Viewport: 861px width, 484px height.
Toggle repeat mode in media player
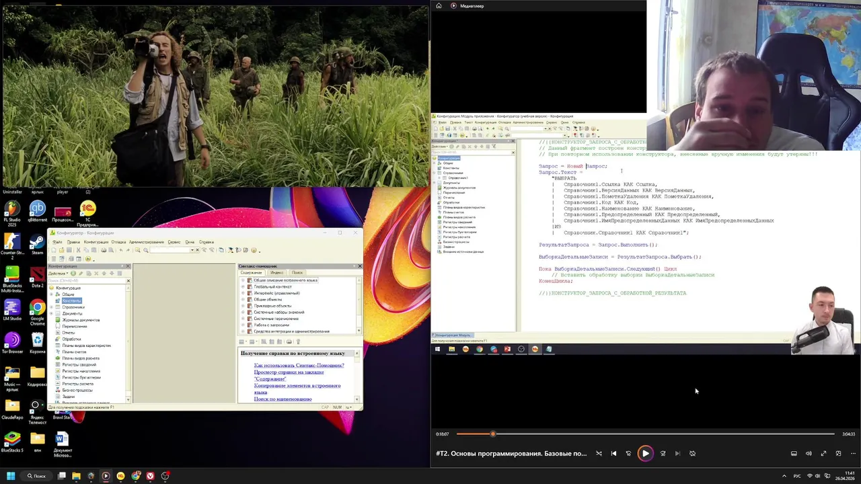[692, 453]
